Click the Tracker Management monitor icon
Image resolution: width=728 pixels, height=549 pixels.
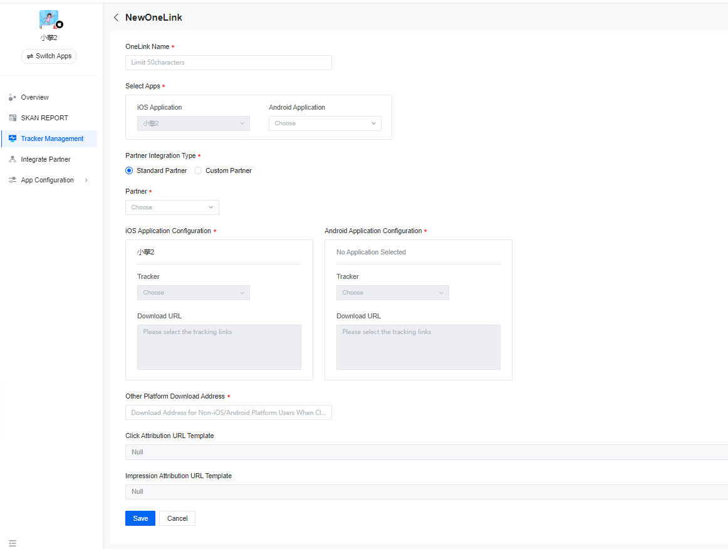tap(13, 139)
